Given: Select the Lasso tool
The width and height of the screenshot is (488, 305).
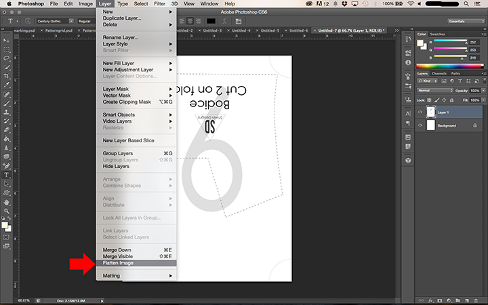Looking at the screenshot, I should click(x=6, y=58).
